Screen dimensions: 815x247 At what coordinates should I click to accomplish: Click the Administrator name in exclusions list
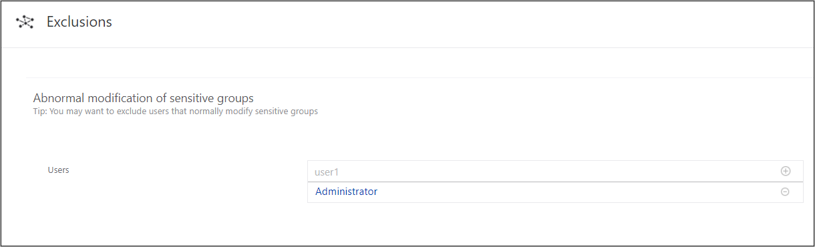click(346, 192)
